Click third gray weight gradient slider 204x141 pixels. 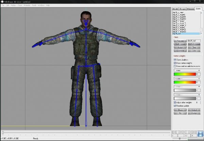tap(185, 90)
